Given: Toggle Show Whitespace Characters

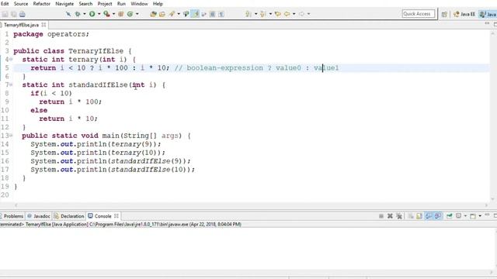Looking at the screenshot, I should tap(221, 14).
